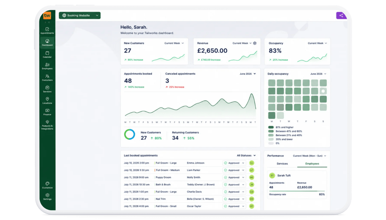Screen dimensions: 386x220
Task: Change Approved status for Molly Smith
Action: [234, 177]
